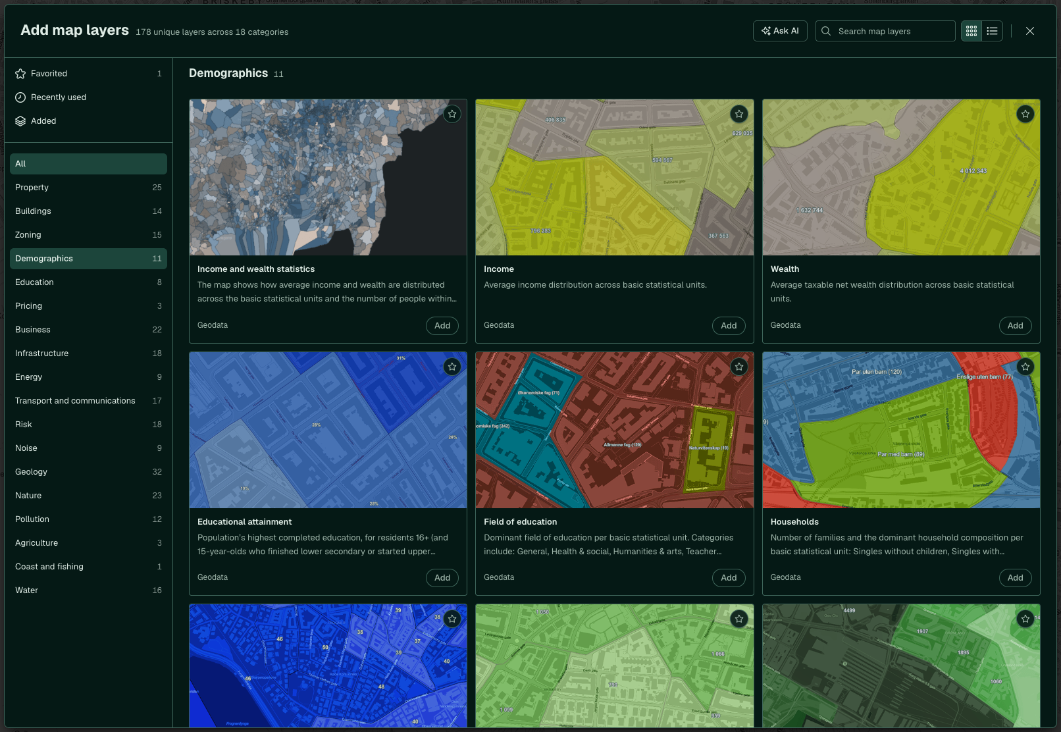This screenshot has height=732, width=1061.
Task: Open the Pollution category
Action: [x=88, y=519]
